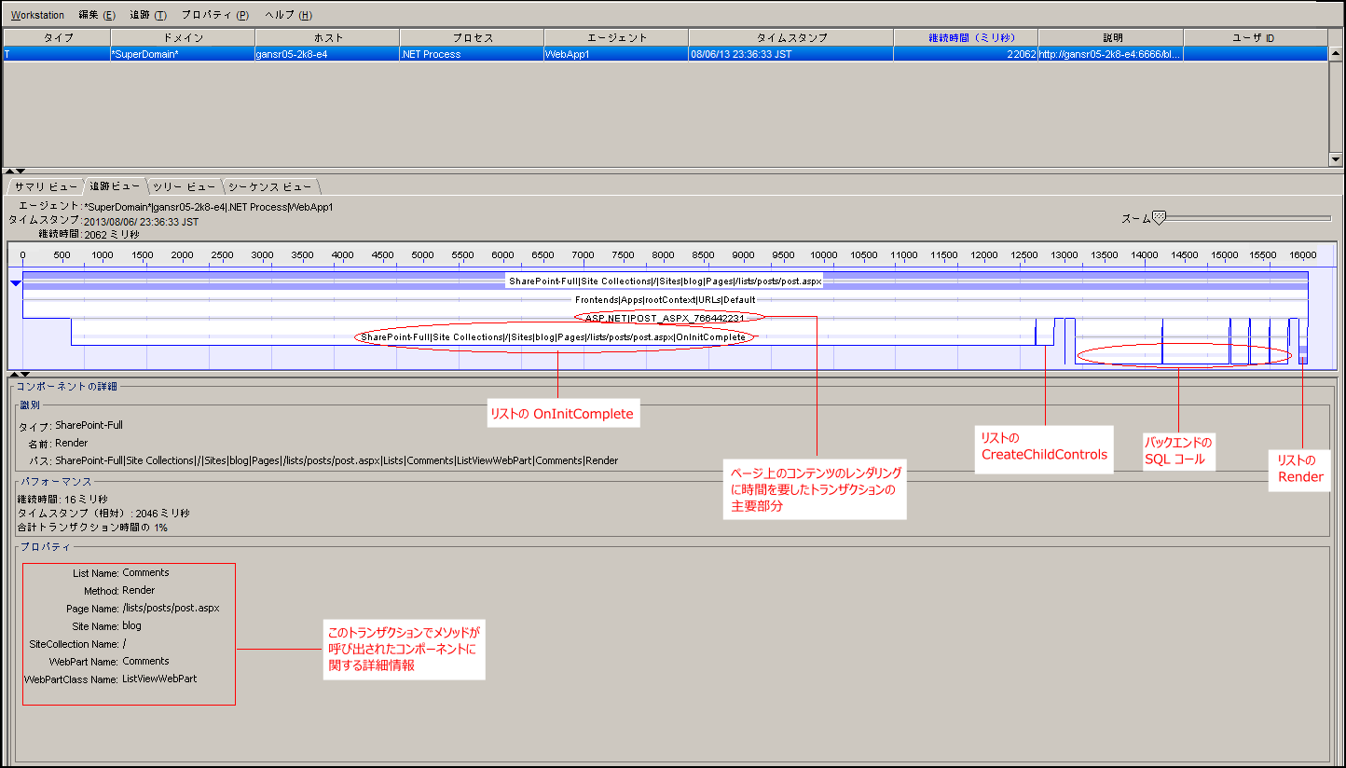Screen dimensions: 1346x768
Task: Sort by 継続時間 (ミリ秒) column header
Action: (965, 38)
